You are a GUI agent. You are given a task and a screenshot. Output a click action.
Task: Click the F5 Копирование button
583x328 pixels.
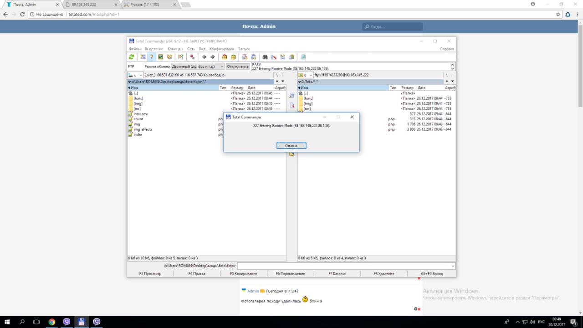tap(243, 273)
